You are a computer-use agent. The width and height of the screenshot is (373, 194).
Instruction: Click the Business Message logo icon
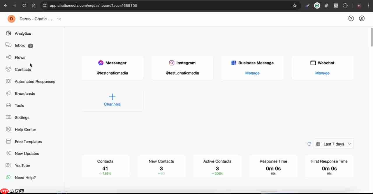click(234, 63)
